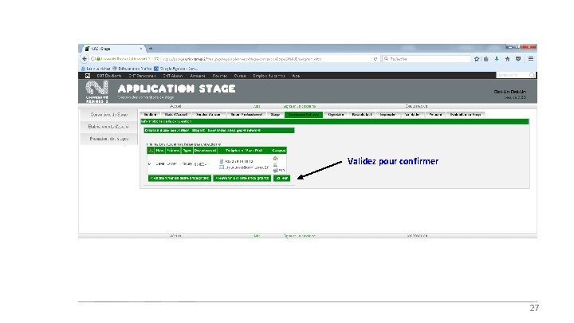Viewport: 574px width, 323px height.
Task: Go back with the browser back arrow
Action: tap(85, 58)
